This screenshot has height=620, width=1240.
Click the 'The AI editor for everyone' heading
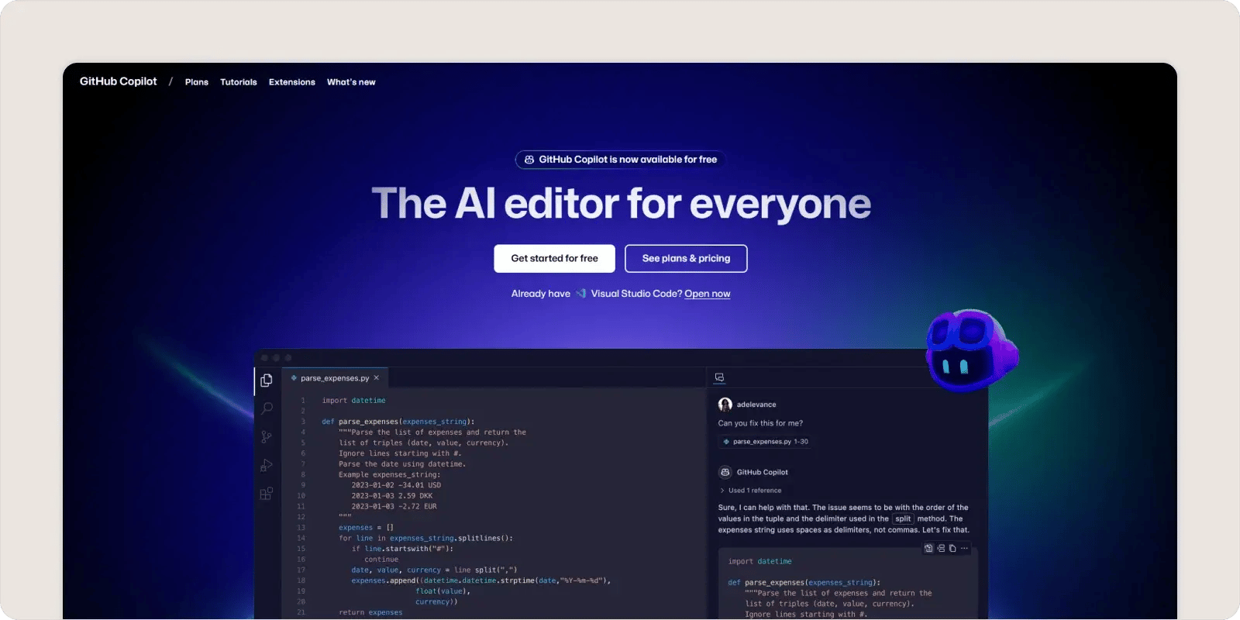coord(621,204)
